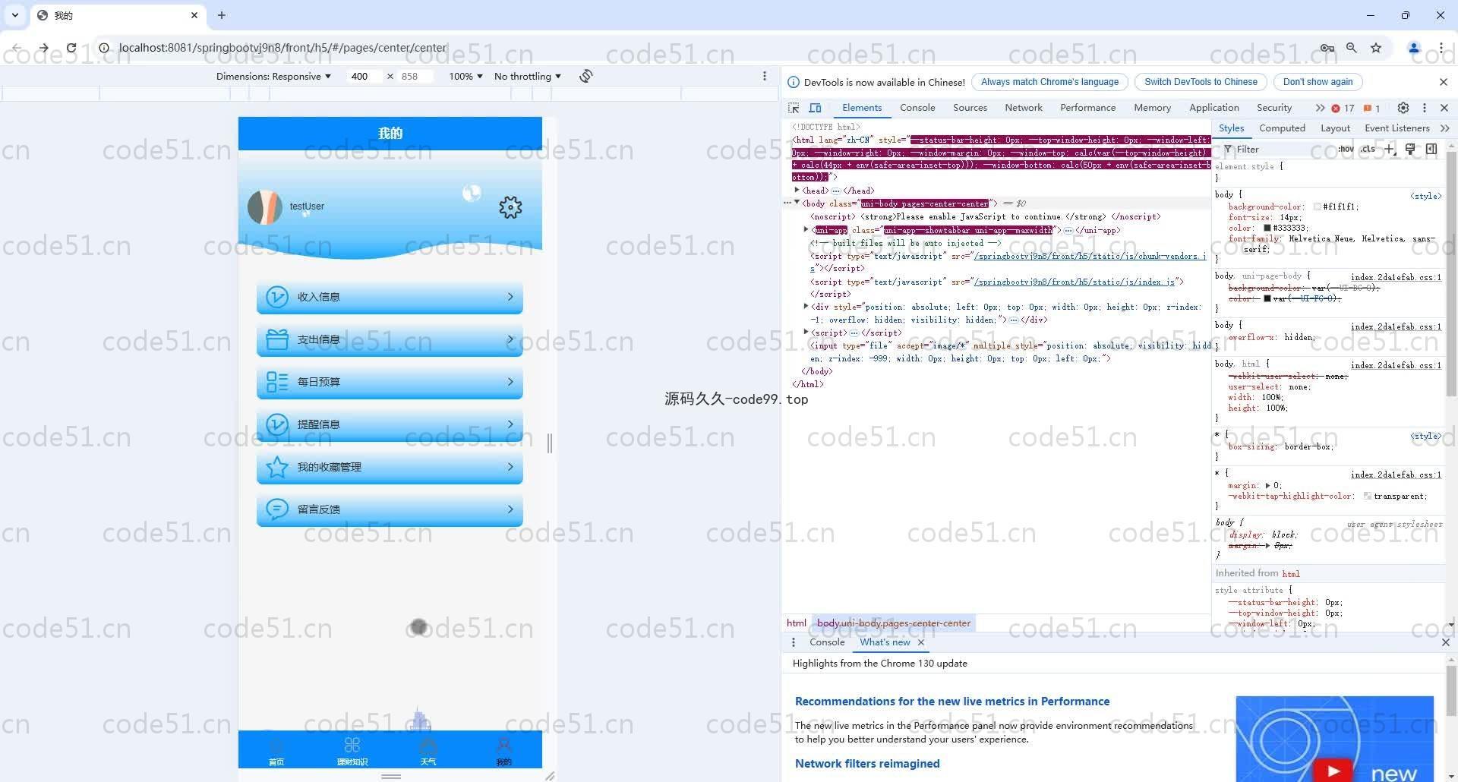The height and width of the screenshot is (782, 1458).
Task: Open device toolbar more options menu
Action: point(765,76)
